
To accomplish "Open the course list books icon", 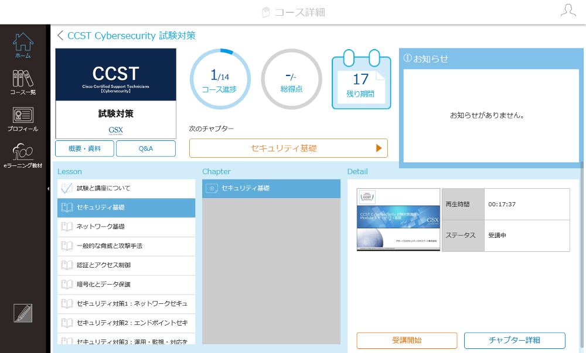I will 23,82.
